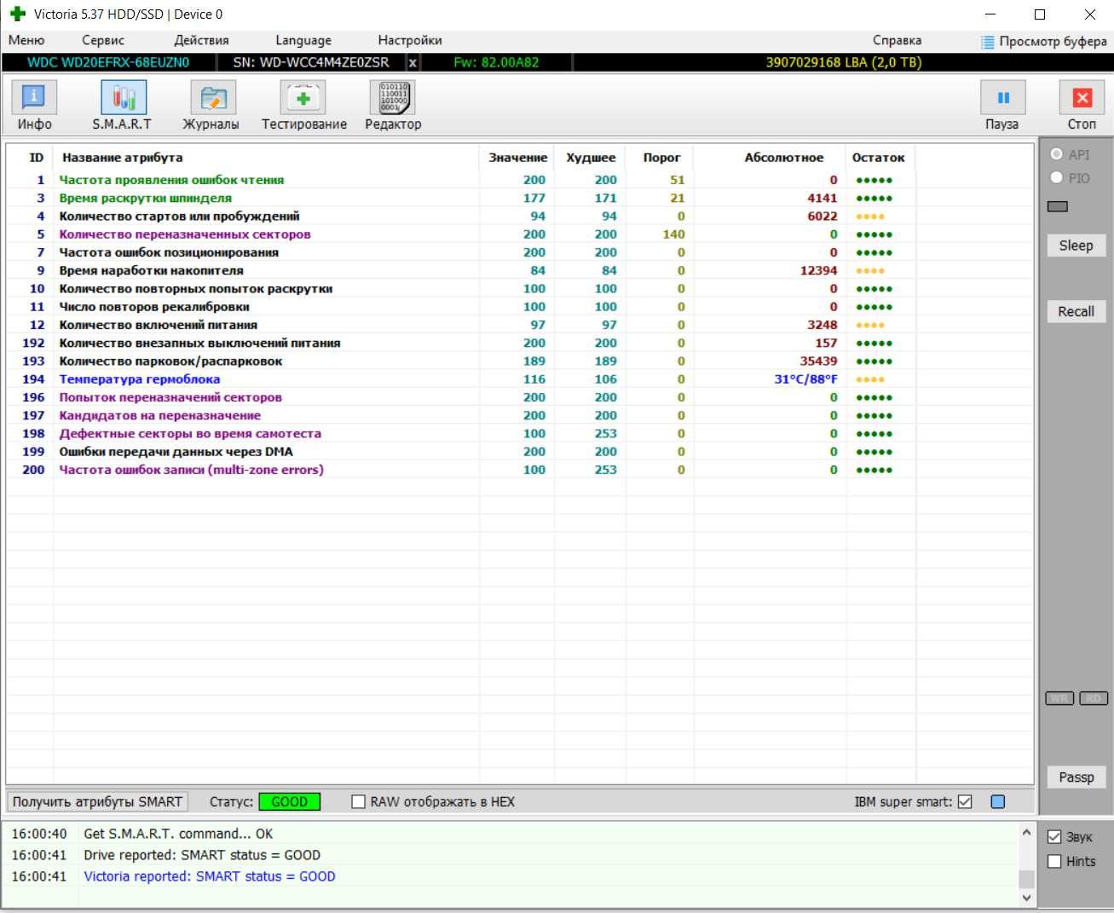Toggle the Звук sound checkbox
This screenshot has width=1114, height=913.
pyautogui.click(x=1054, y=836)
